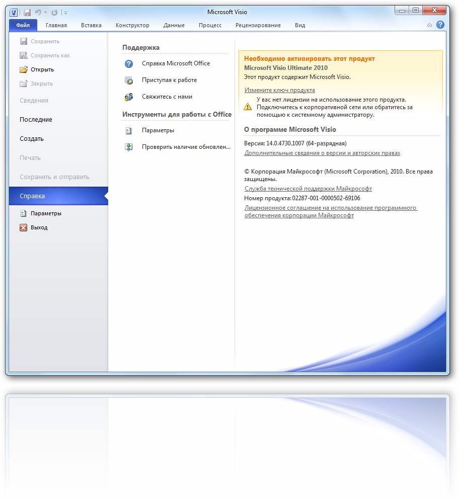This screenshot has width=459, height=500.
Task: Click the Save icon in quick access toolbar
Action: coord(28,13)
